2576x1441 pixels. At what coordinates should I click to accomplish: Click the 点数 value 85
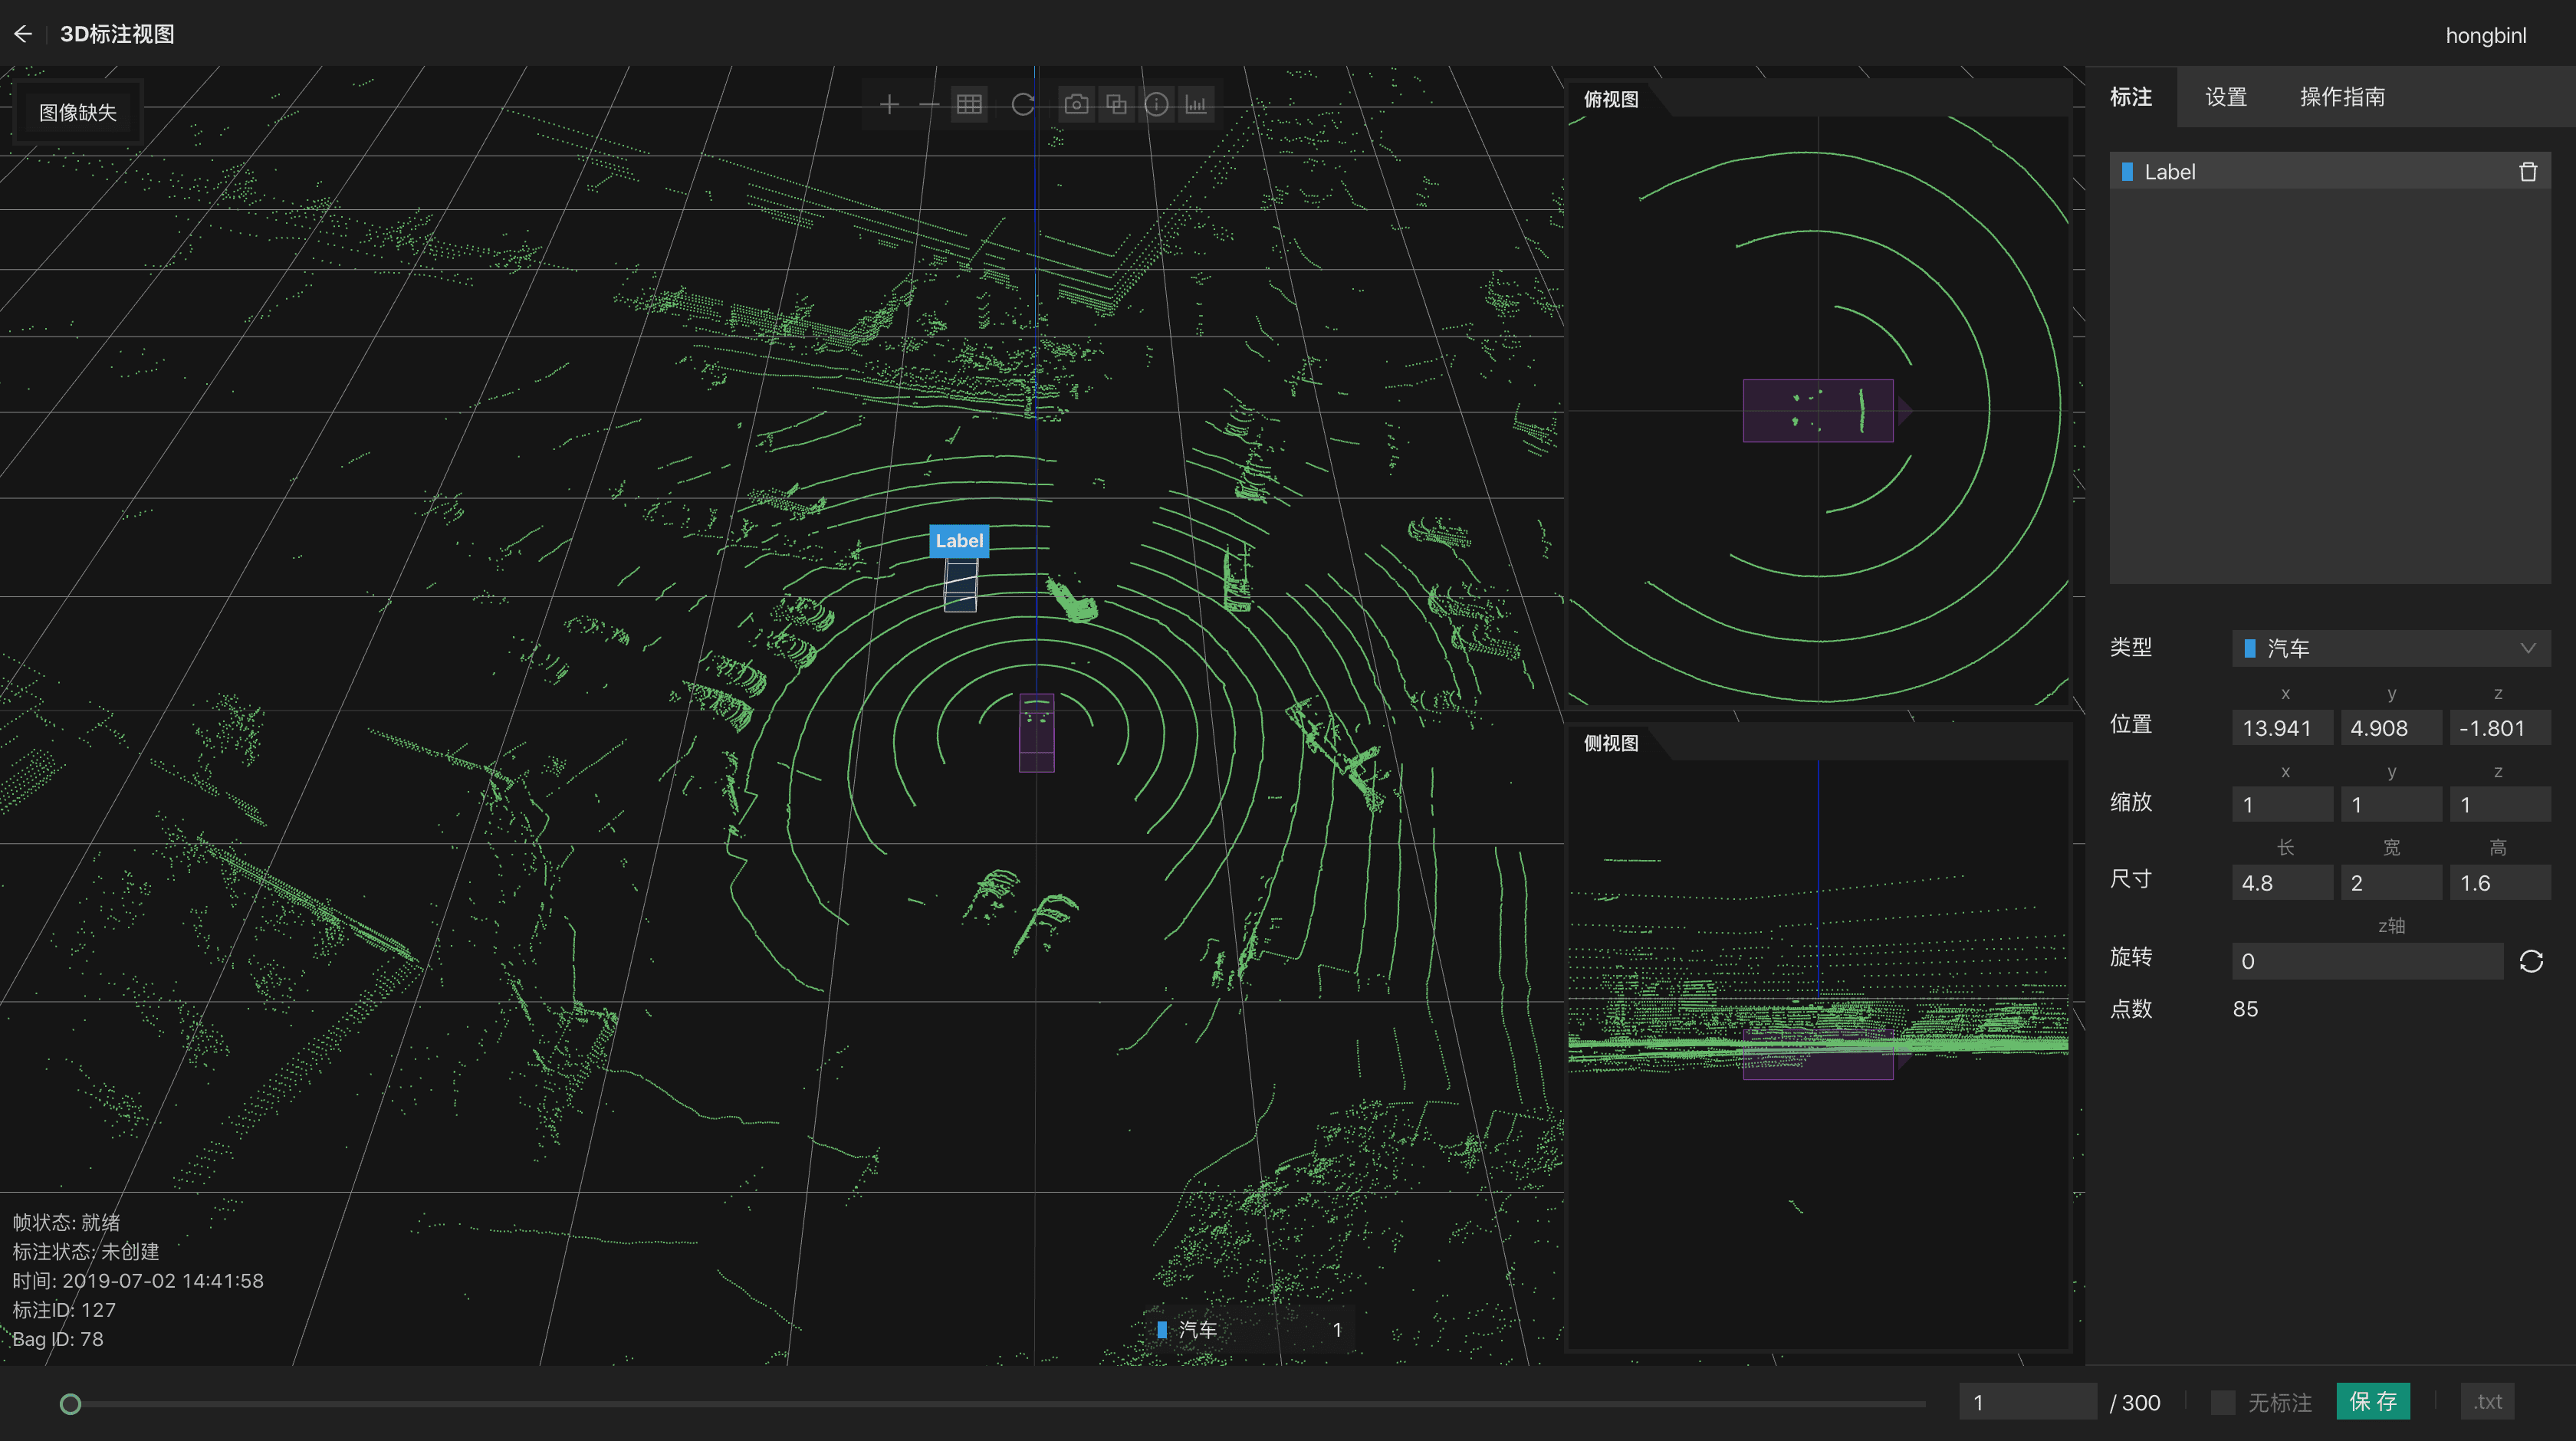point(2245,1009)
